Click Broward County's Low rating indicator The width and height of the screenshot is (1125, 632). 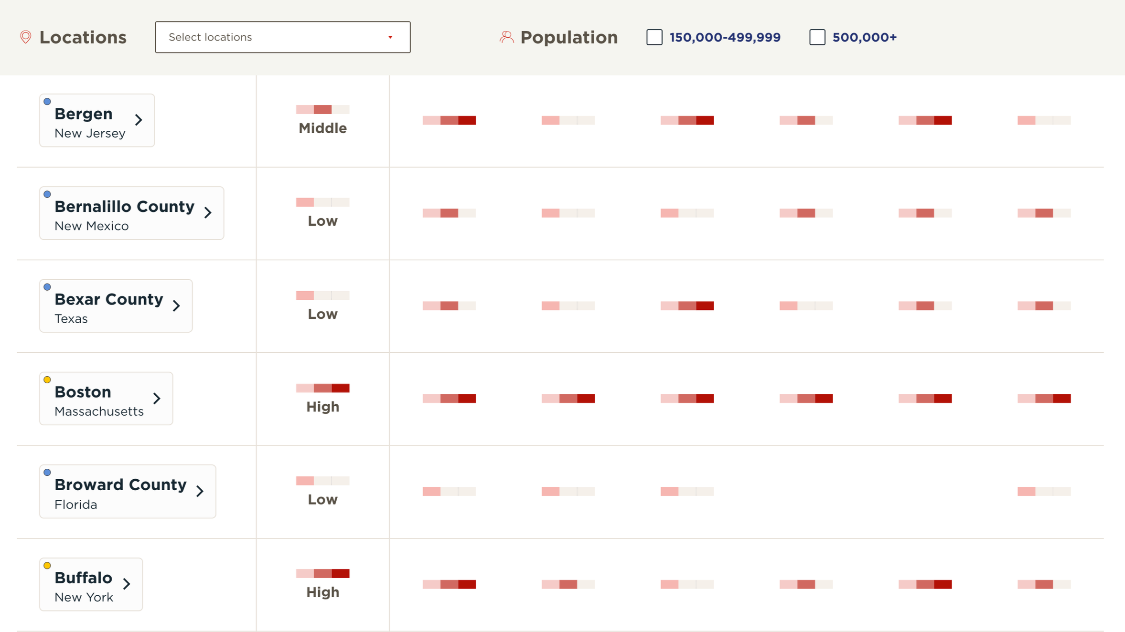point(323,481)
